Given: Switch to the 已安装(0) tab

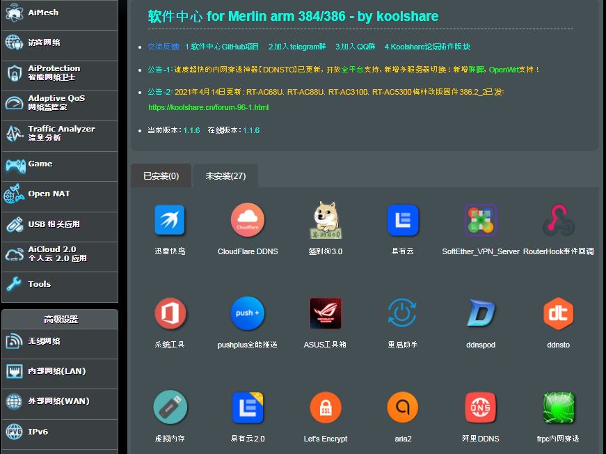Looking at the screenshot, I should pyautogui.click(x=161, y=176).
